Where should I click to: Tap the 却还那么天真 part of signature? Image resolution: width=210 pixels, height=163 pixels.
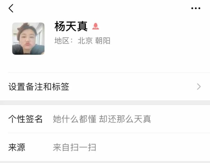pyautogui.click(x=125, y=119)
